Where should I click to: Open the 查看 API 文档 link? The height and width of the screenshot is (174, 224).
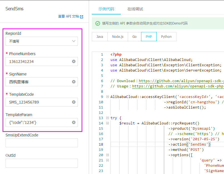pos(71,16)
